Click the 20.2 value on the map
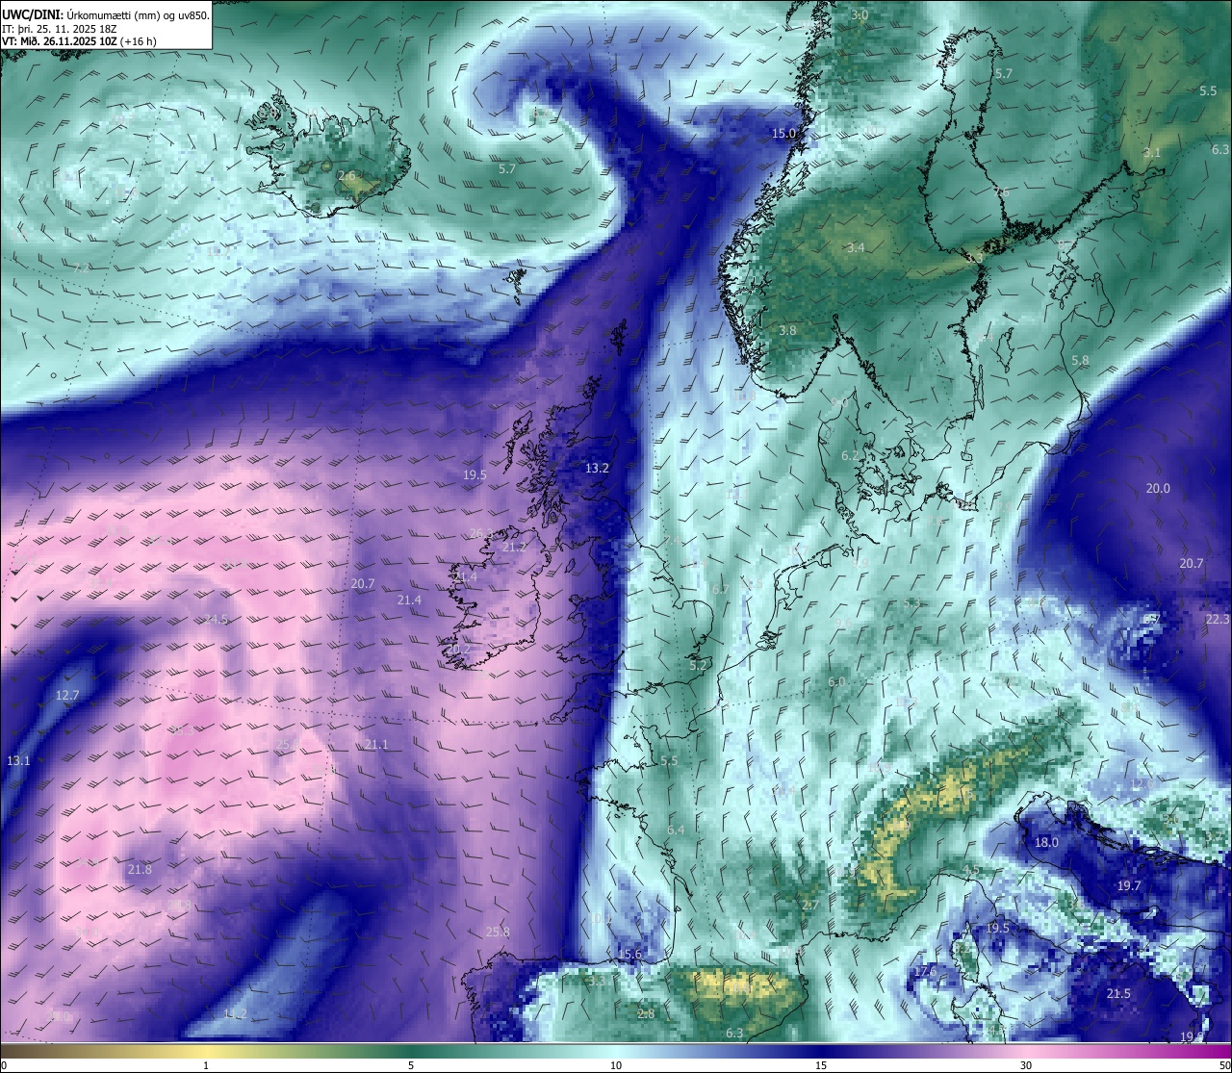Image resolution: width=1232 pixels, height=1073 pixels. pyautogui.click(x=458, y=650)
